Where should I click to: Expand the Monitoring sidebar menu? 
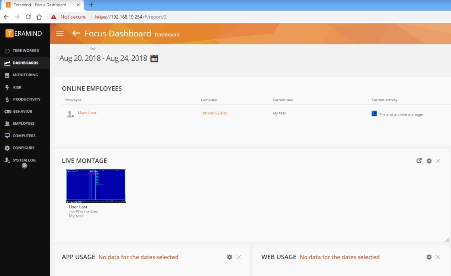click(x=25, y=75)
